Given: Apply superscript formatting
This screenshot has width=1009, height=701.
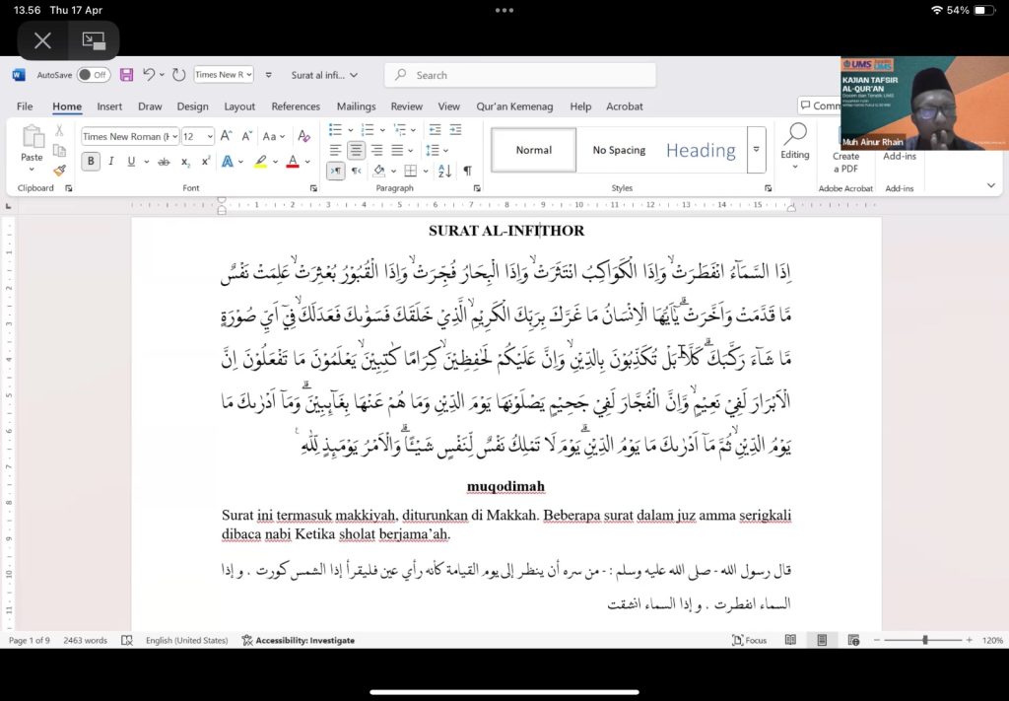Looking at the screenshot, I should (x=205, y=162).
